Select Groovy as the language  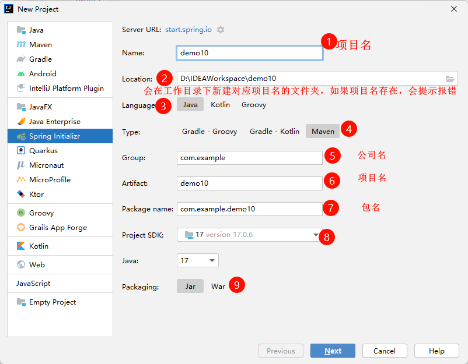coord(254,105)
